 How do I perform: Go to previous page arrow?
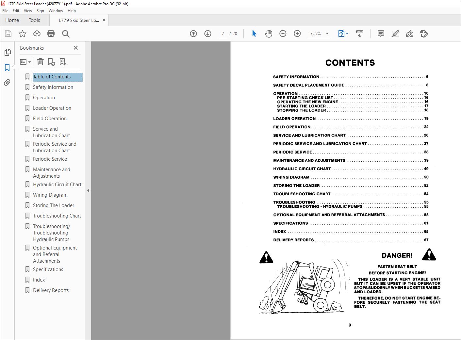(x=193, y=34)
